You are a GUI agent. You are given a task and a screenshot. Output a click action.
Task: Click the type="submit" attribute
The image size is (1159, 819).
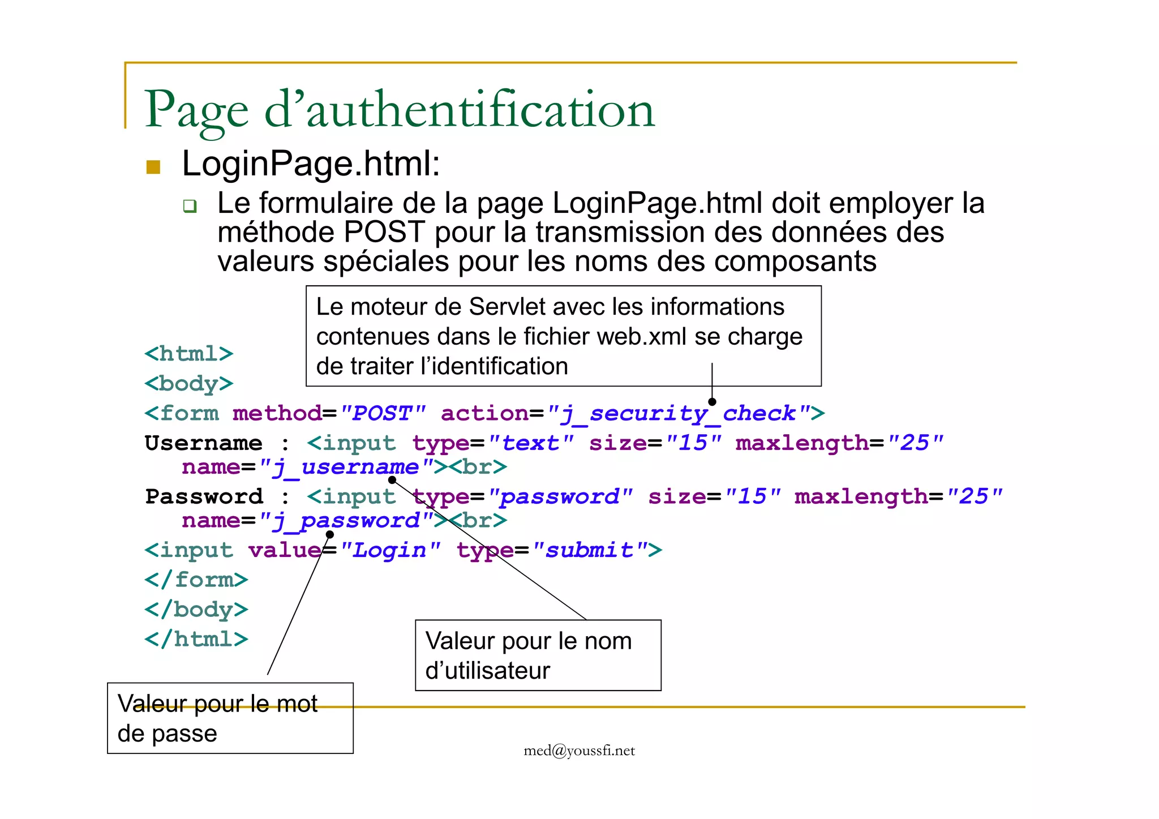552,550
